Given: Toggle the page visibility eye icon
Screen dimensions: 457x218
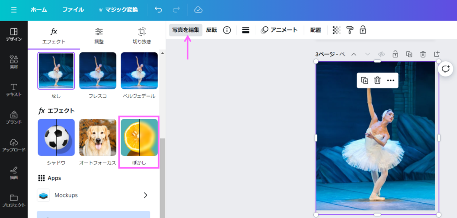Looking at the screenshot, I should (382, 54).
